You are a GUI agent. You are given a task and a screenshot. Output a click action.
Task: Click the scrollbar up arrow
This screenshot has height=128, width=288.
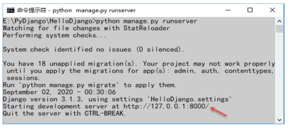[279, 21]
